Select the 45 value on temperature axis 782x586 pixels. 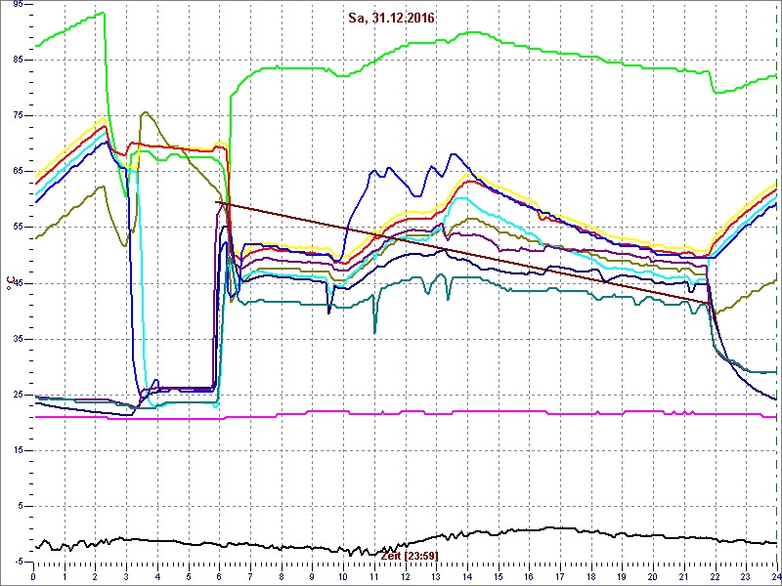point(18,283)
